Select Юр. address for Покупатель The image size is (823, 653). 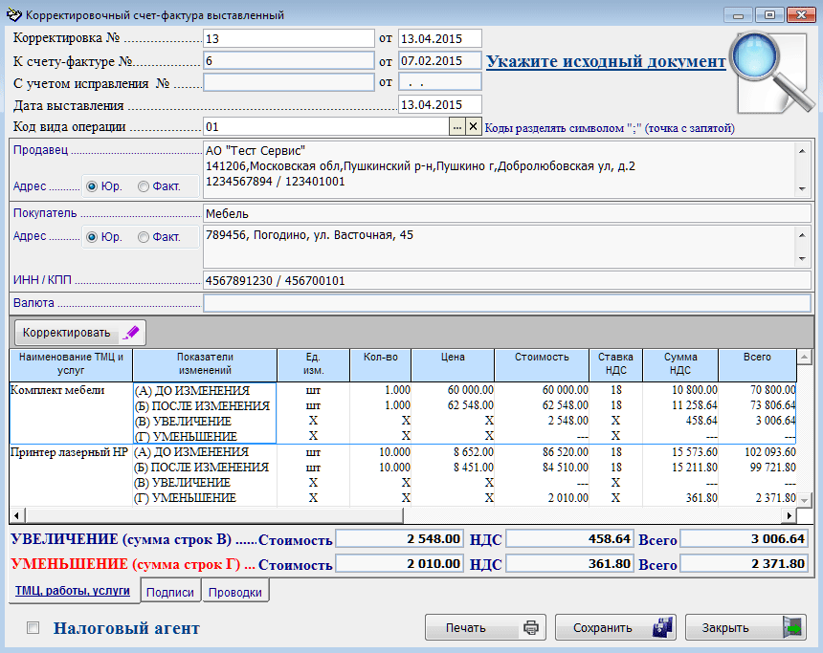click(92, 237)
